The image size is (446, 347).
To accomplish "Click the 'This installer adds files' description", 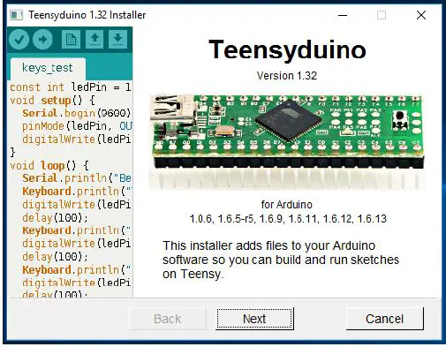I will (x=281, y=260).
